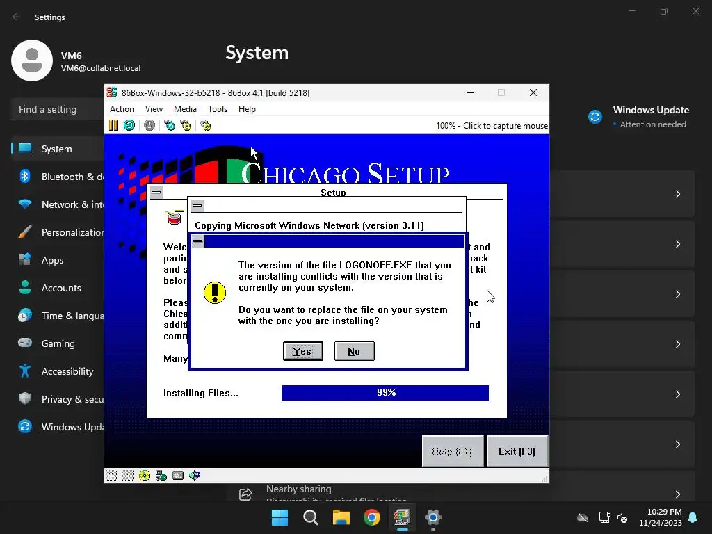Open the View menu in 86Box
Image resolution: width=712 pixels, height=534 pixels.
[x=154, y=109]
